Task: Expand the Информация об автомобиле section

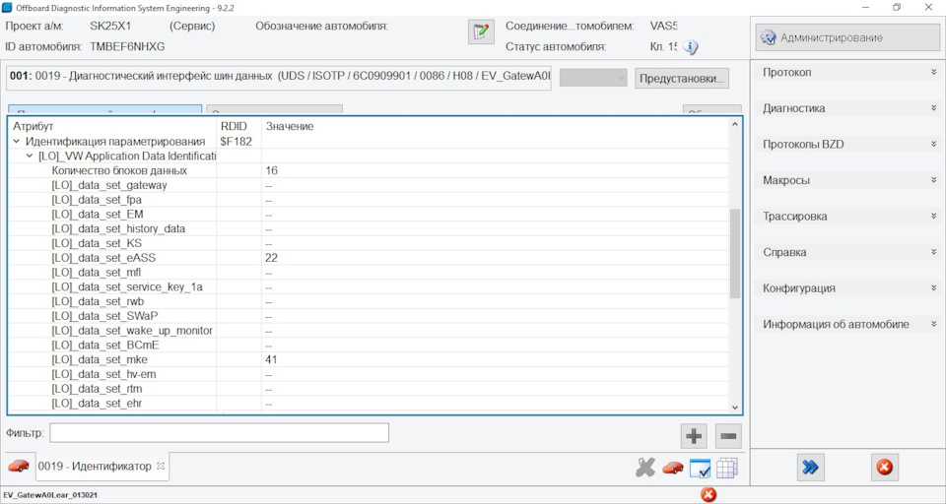Action: click(847, 324)
